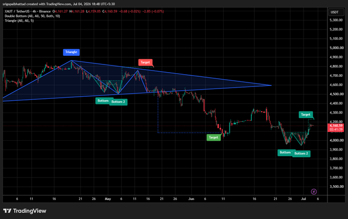Image resolution: width=348 pixels, height=219 pixels.
Task: Click the 4,300.00 price axis label
Action: click(336, 113)
